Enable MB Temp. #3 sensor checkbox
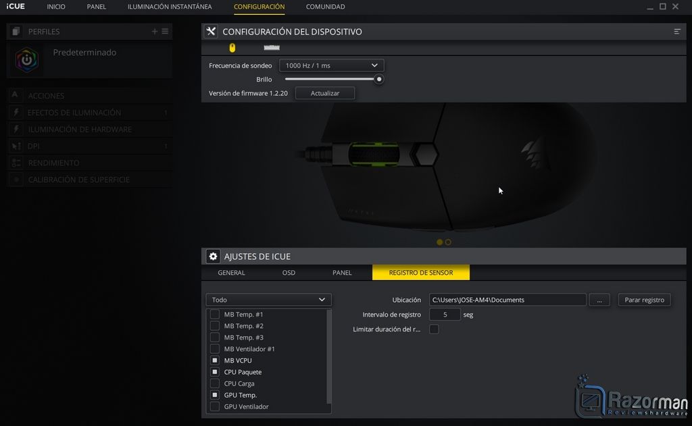Image resolution: width=692 pixels, height=426 pixels. click(214, 337)
